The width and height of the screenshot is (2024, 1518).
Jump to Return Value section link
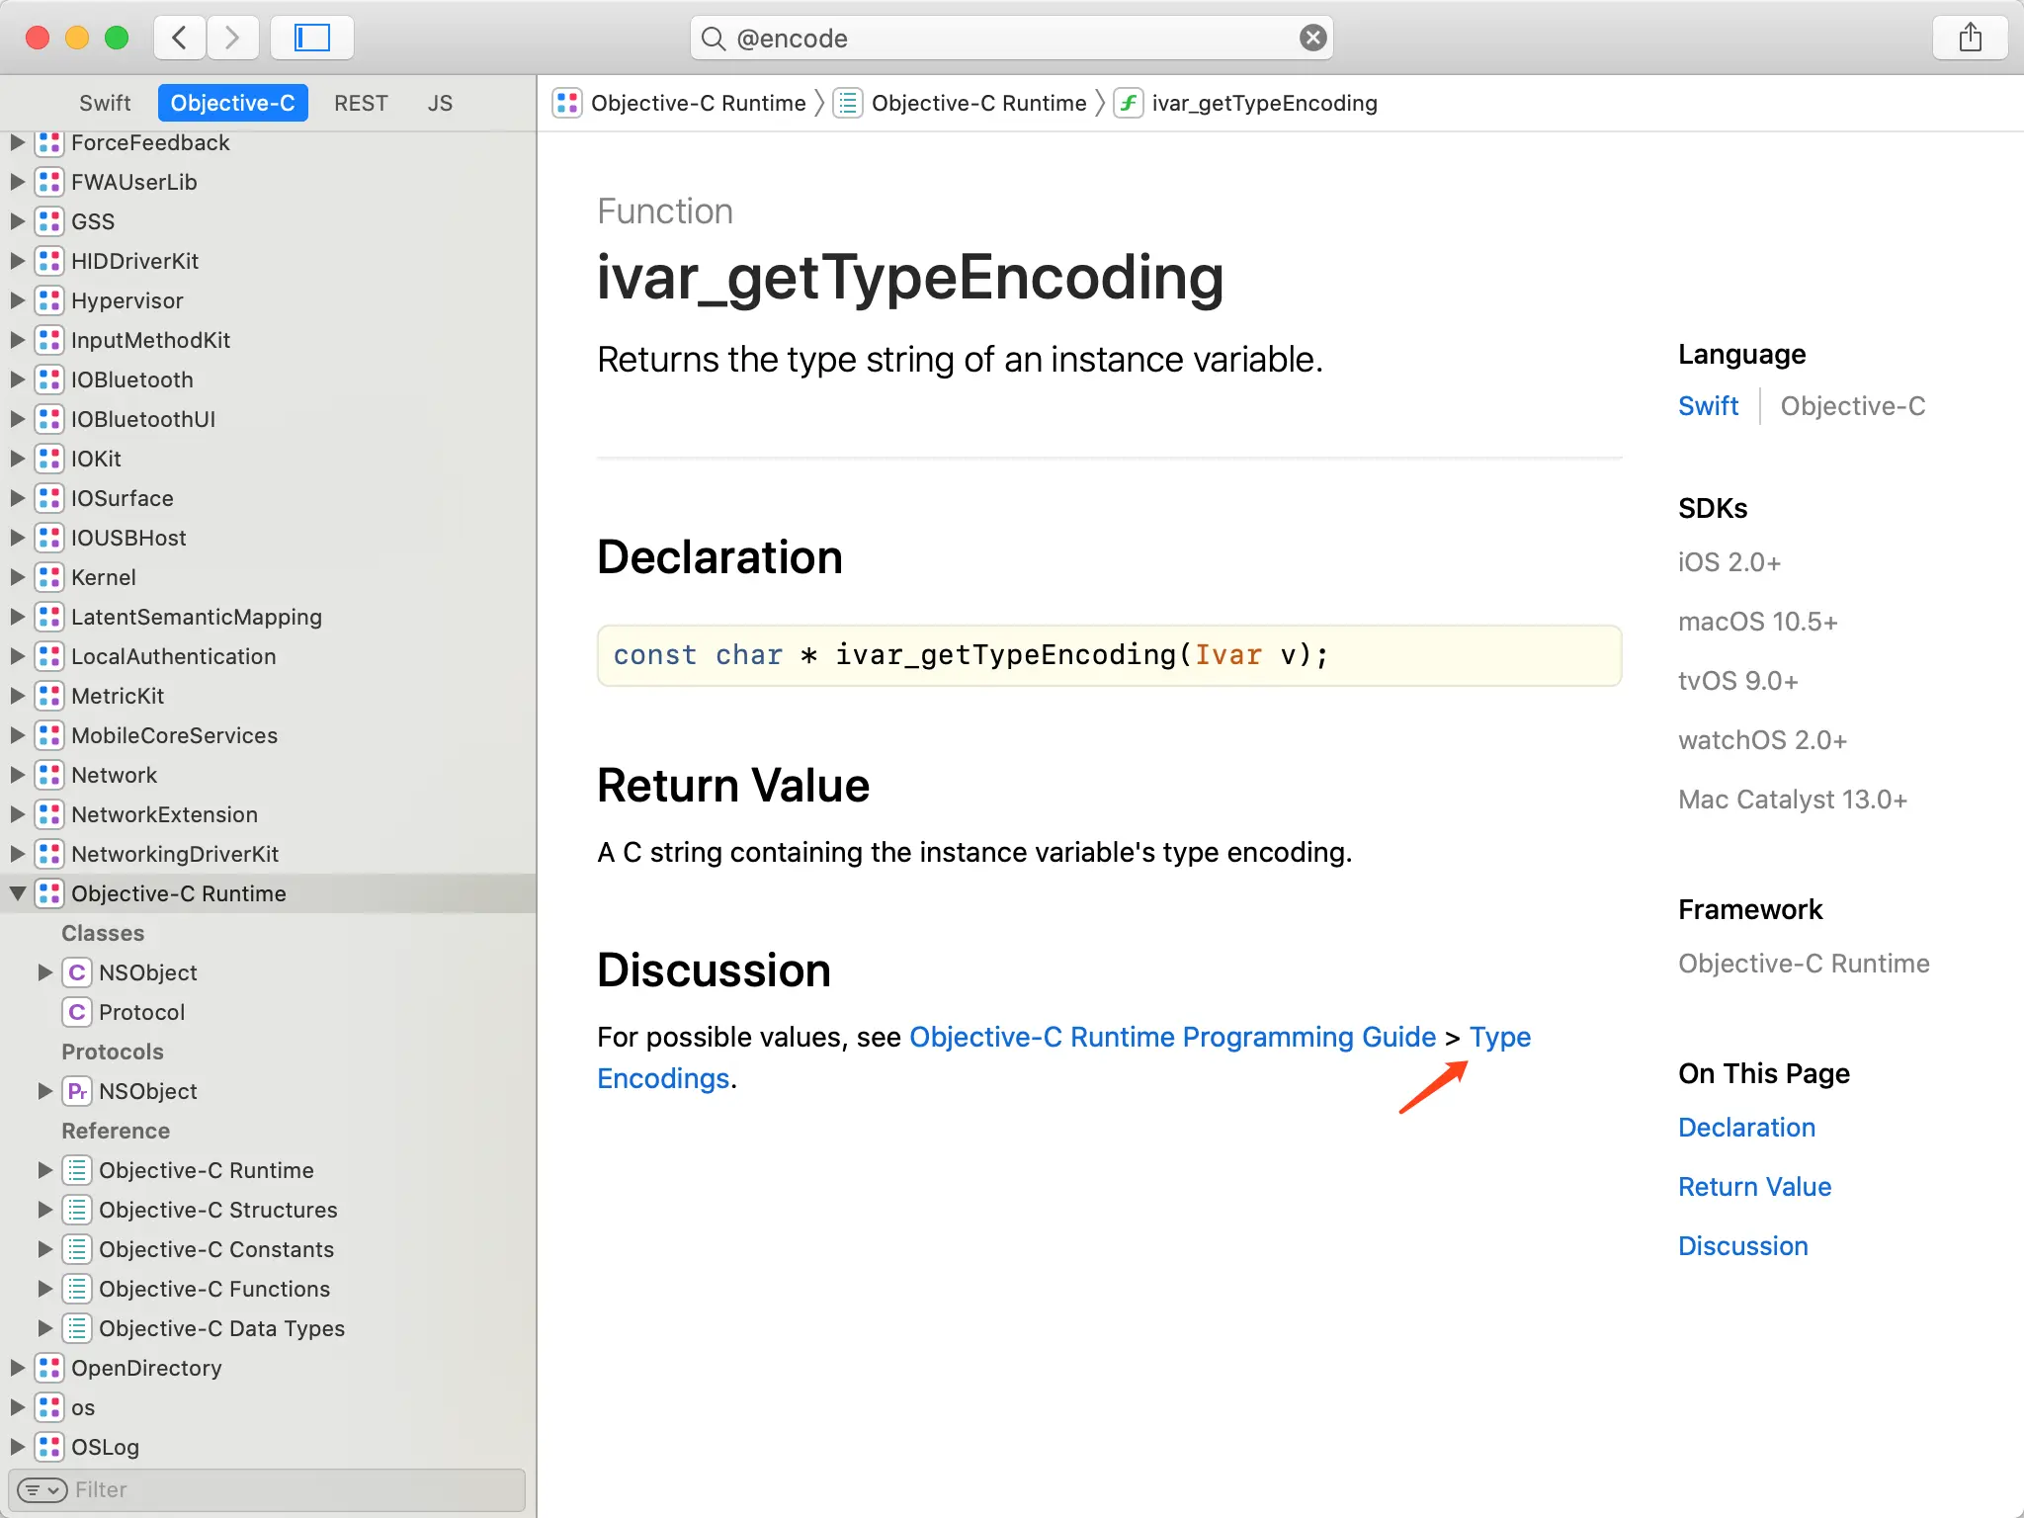tap(1754, 1187)
